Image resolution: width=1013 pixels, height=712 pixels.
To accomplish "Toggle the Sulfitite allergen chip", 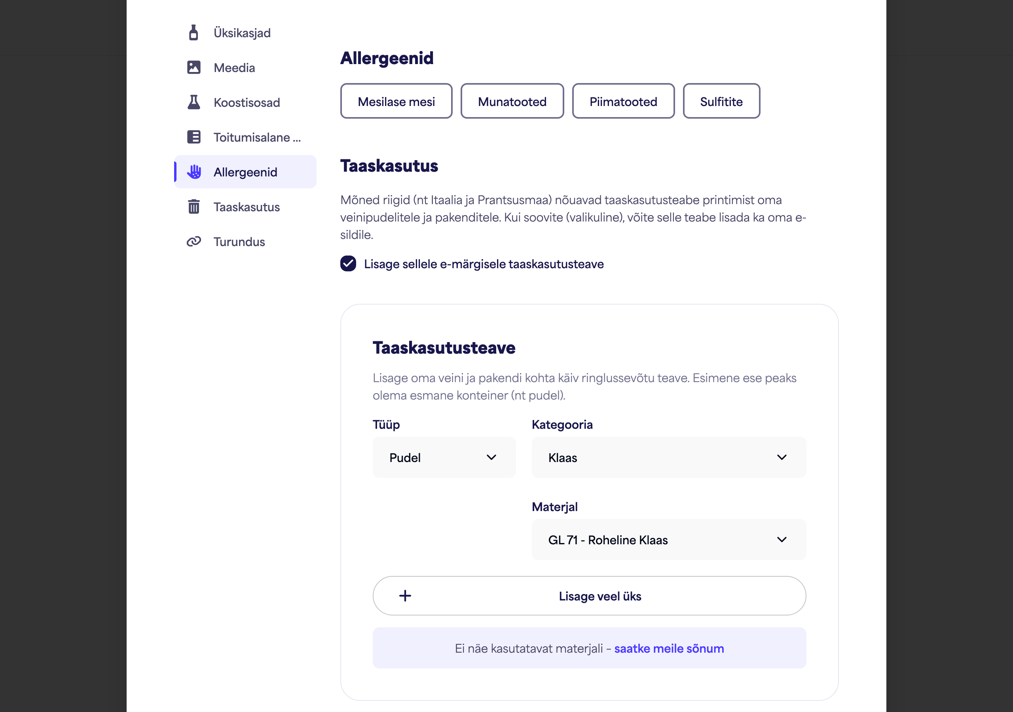I will 721,101.
